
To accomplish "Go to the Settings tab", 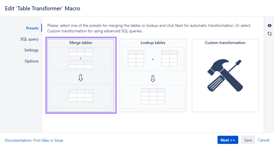I will (31, 50).
